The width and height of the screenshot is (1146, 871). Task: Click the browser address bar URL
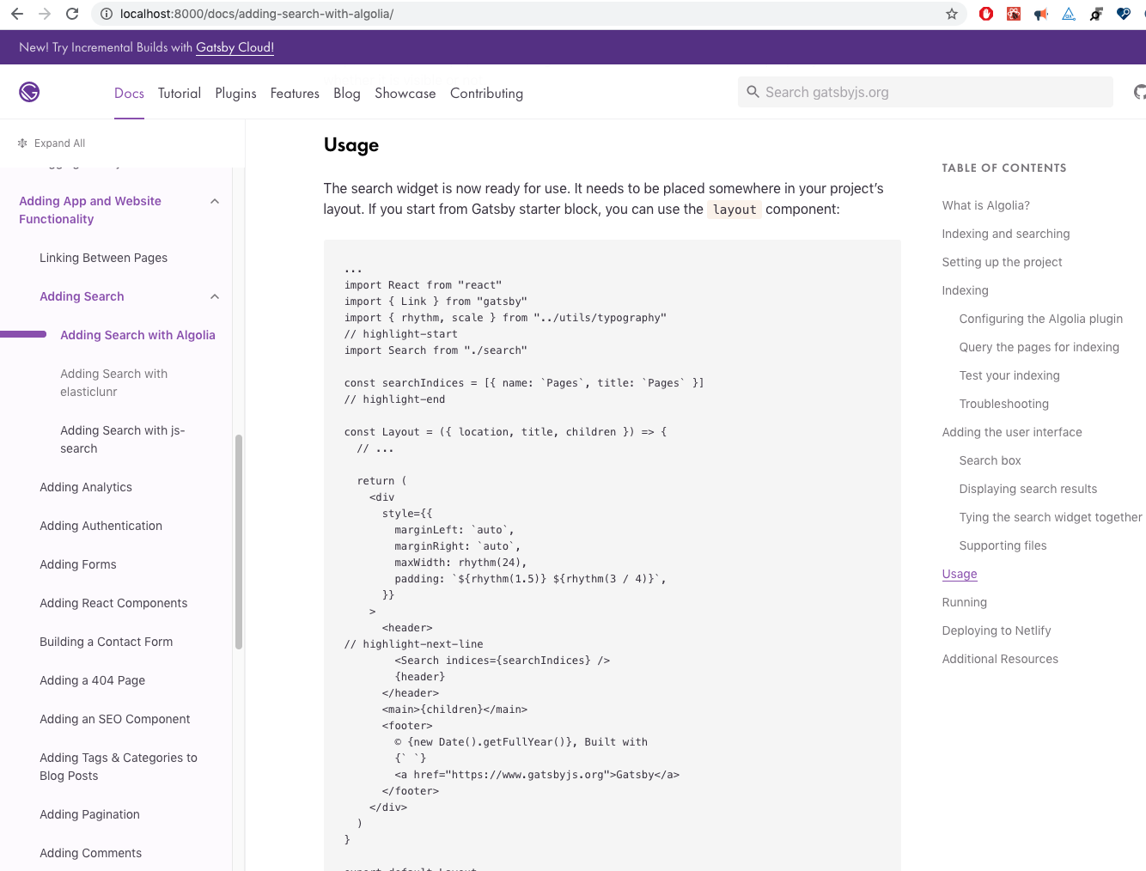pyautogui.click(x=257, y=14)
